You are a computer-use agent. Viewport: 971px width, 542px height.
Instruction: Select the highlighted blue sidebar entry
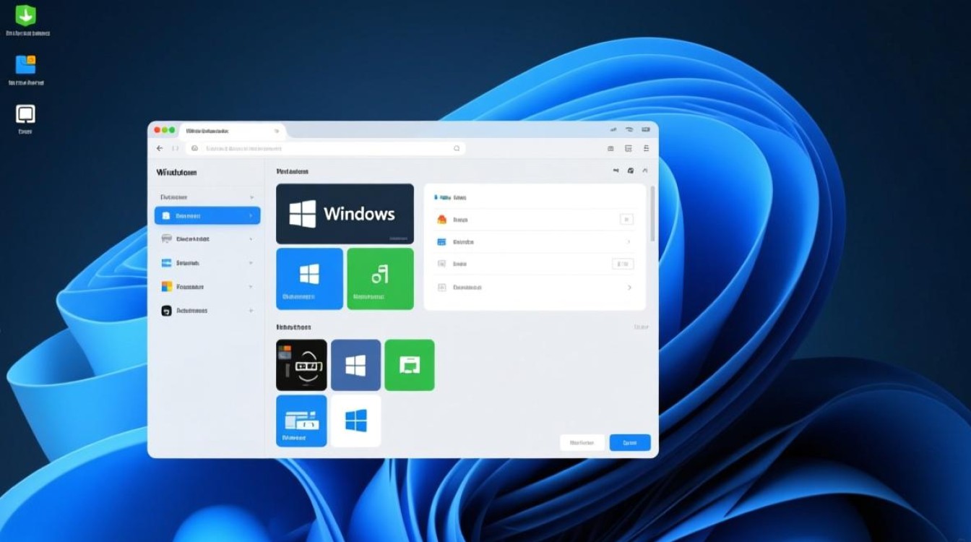point(207,215)
